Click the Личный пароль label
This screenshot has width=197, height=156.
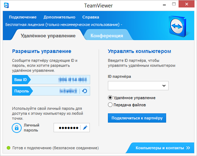(x=31, y=128)
